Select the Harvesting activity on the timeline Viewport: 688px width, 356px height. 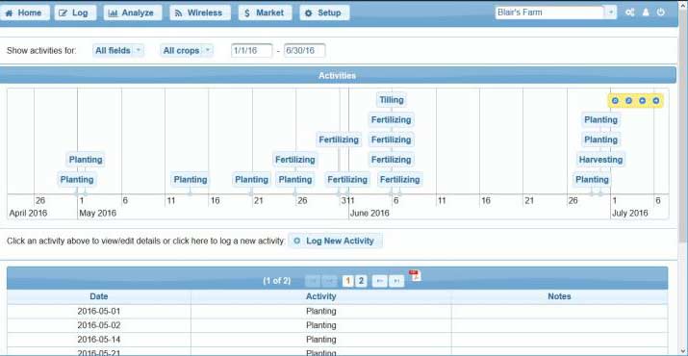tap(600, 160)
